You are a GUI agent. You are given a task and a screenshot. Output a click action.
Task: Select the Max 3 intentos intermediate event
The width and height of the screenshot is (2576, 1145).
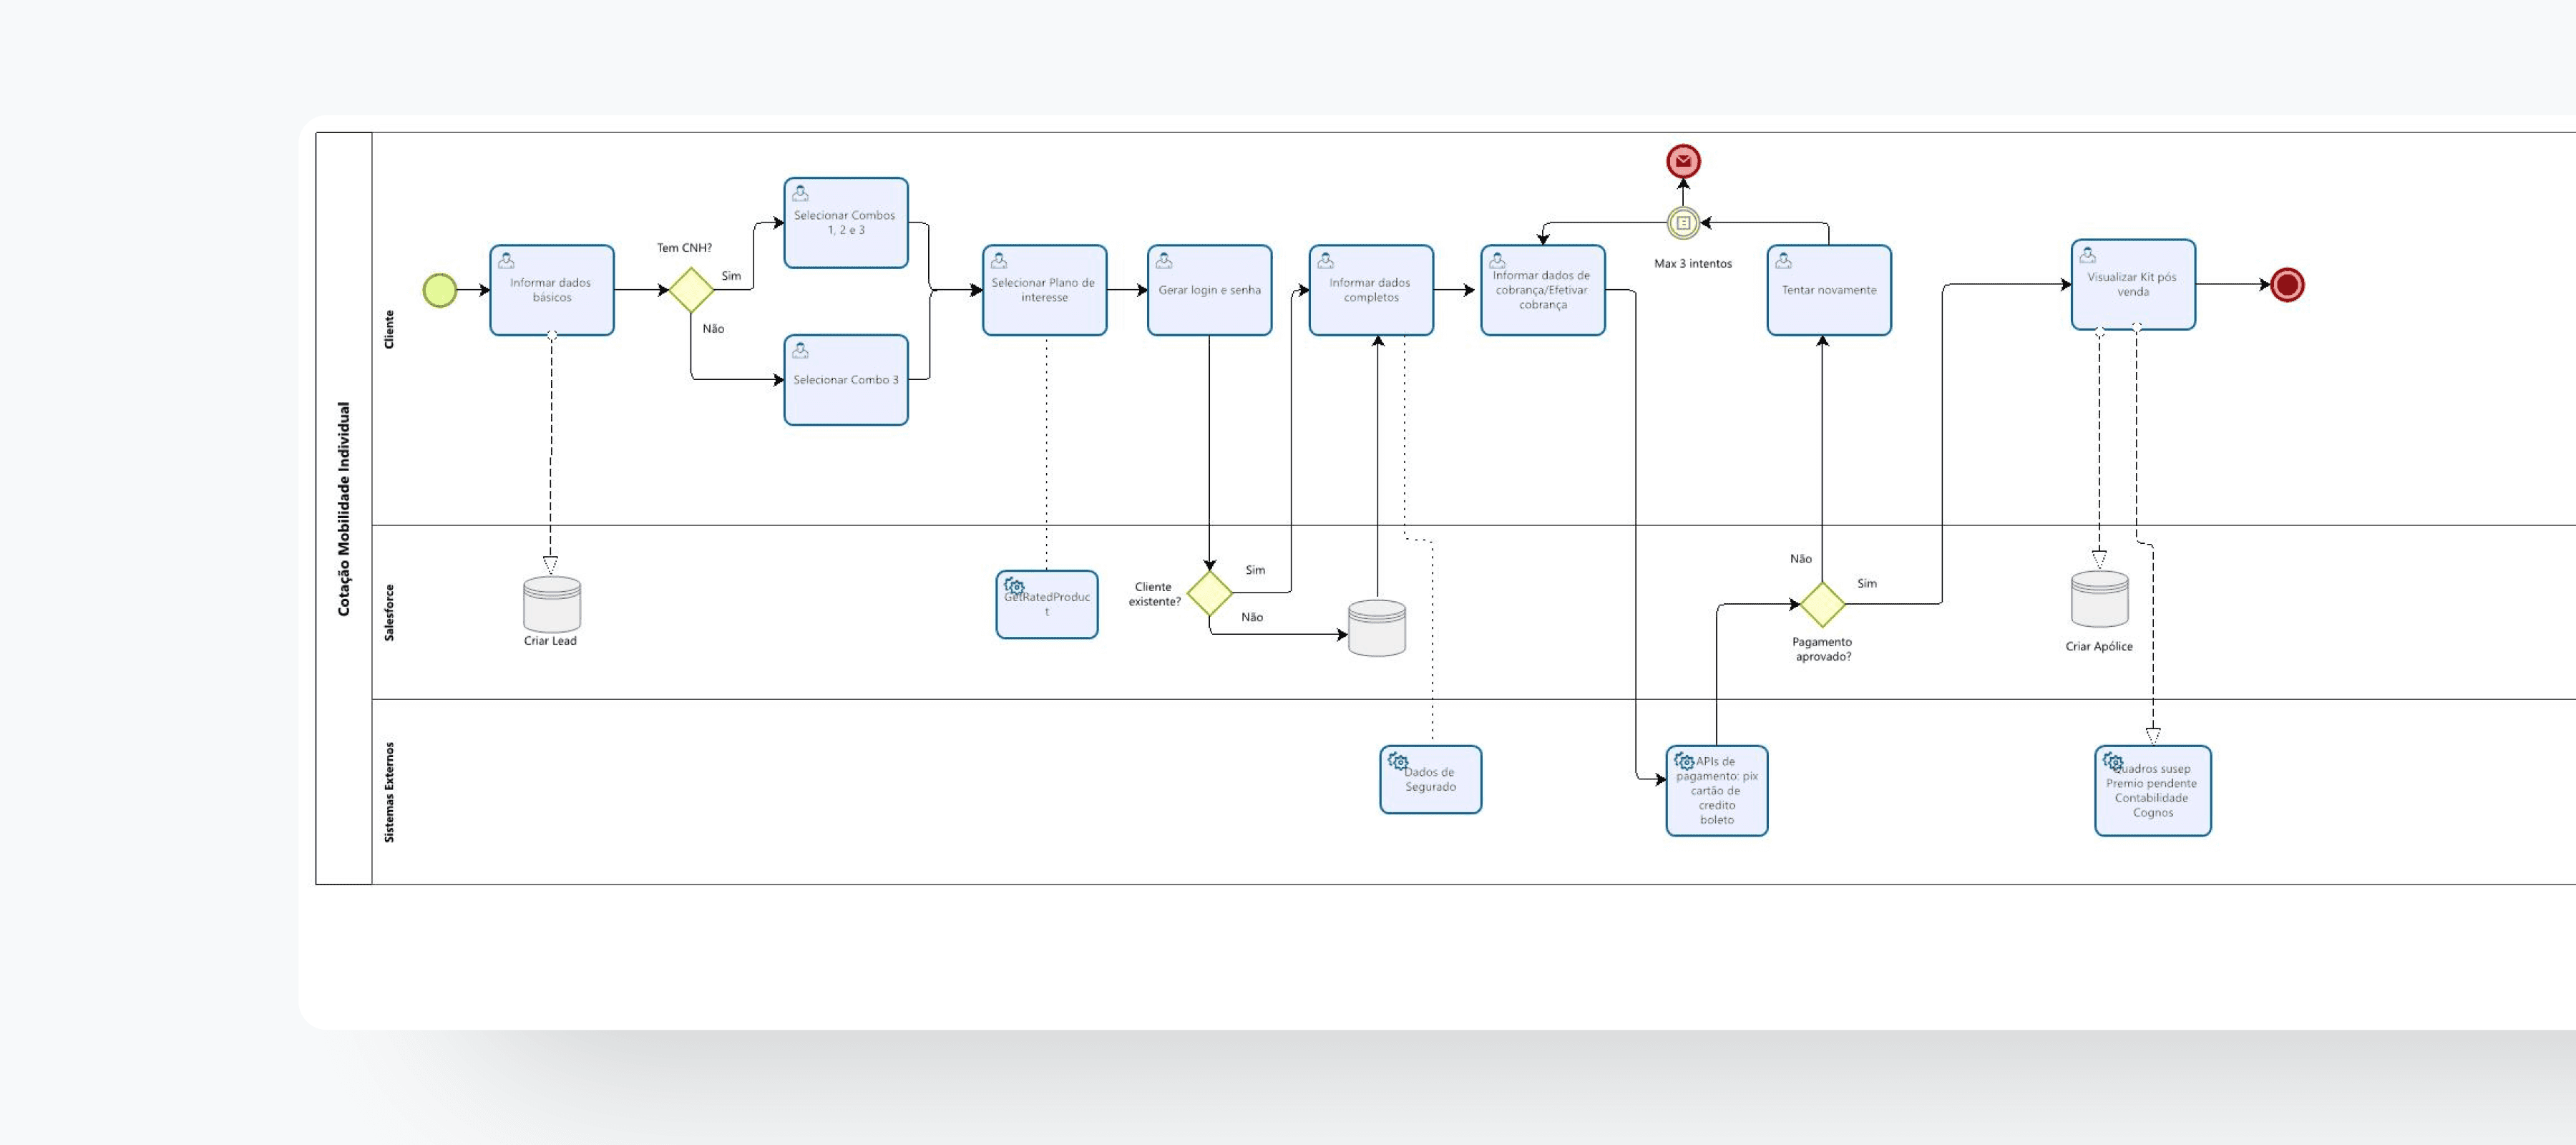(1683, 223)
